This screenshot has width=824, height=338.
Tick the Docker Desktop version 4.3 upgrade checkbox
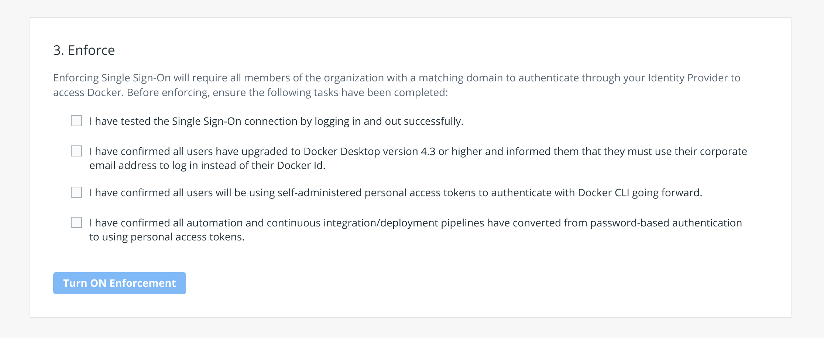point(76,151)
